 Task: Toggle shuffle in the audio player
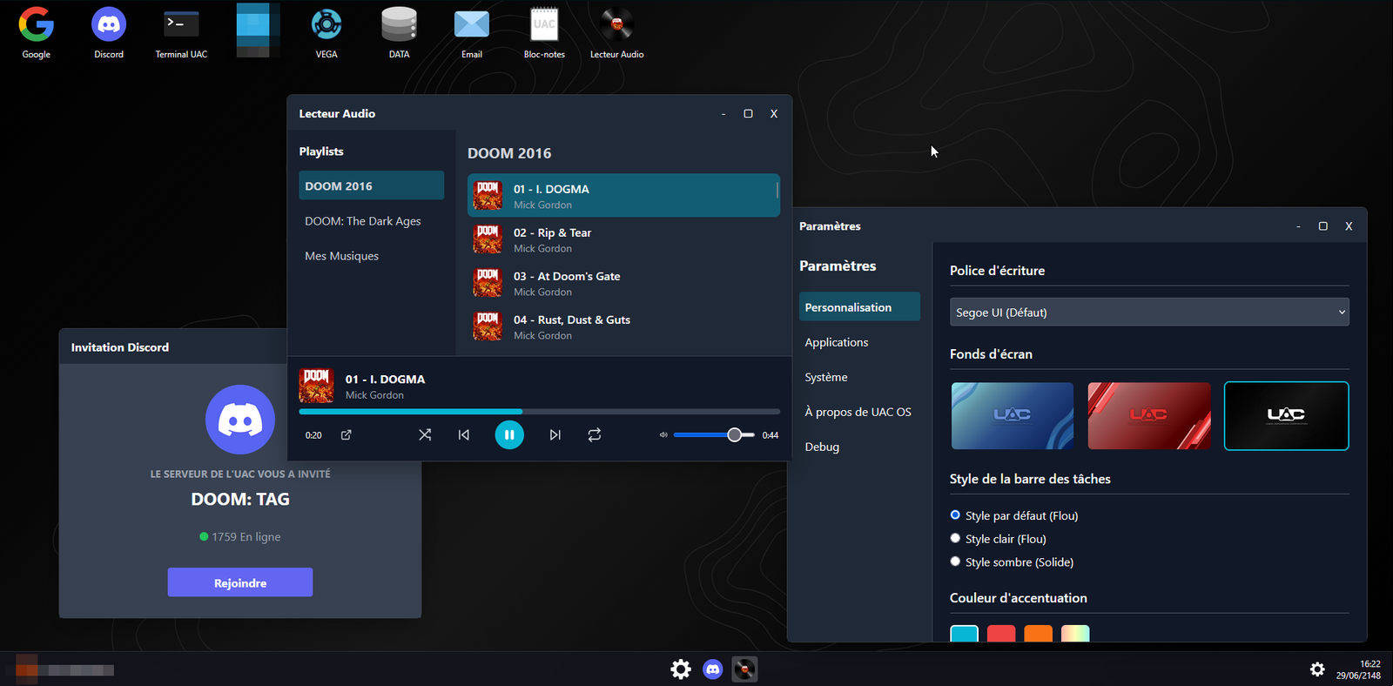tap(425, 434)
